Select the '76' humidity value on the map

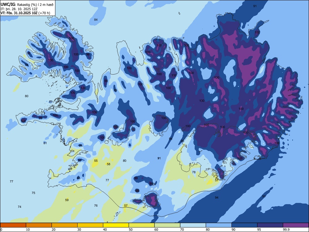96,206
